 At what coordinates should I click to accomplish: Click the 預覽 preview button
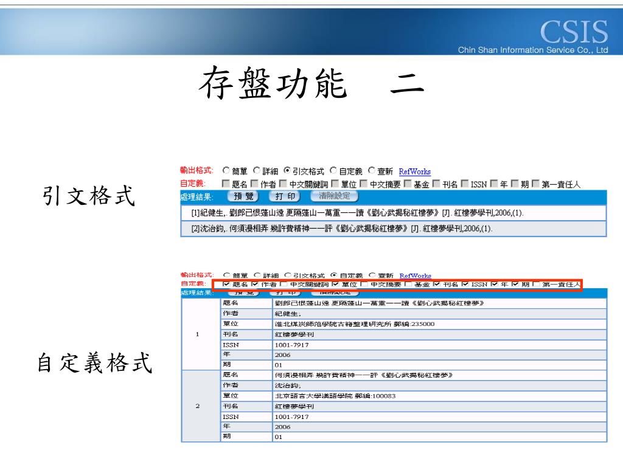(243, 196)
